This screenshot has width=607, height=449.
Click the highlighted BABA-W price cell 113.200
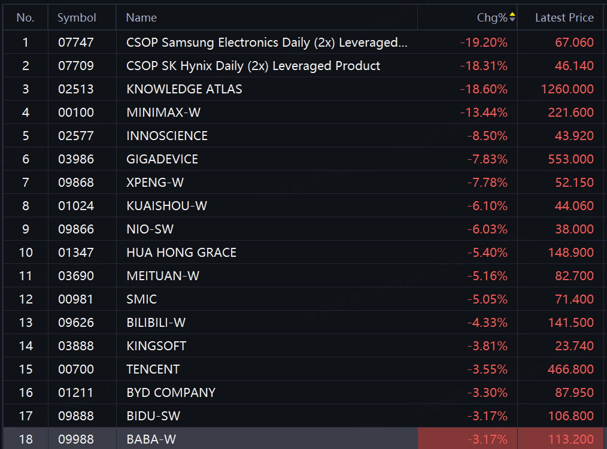(x=560, y=439)
